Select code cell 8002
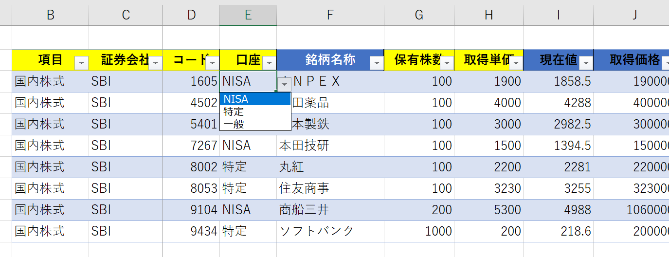Screen dimensions: 669x257 [191, 167]
